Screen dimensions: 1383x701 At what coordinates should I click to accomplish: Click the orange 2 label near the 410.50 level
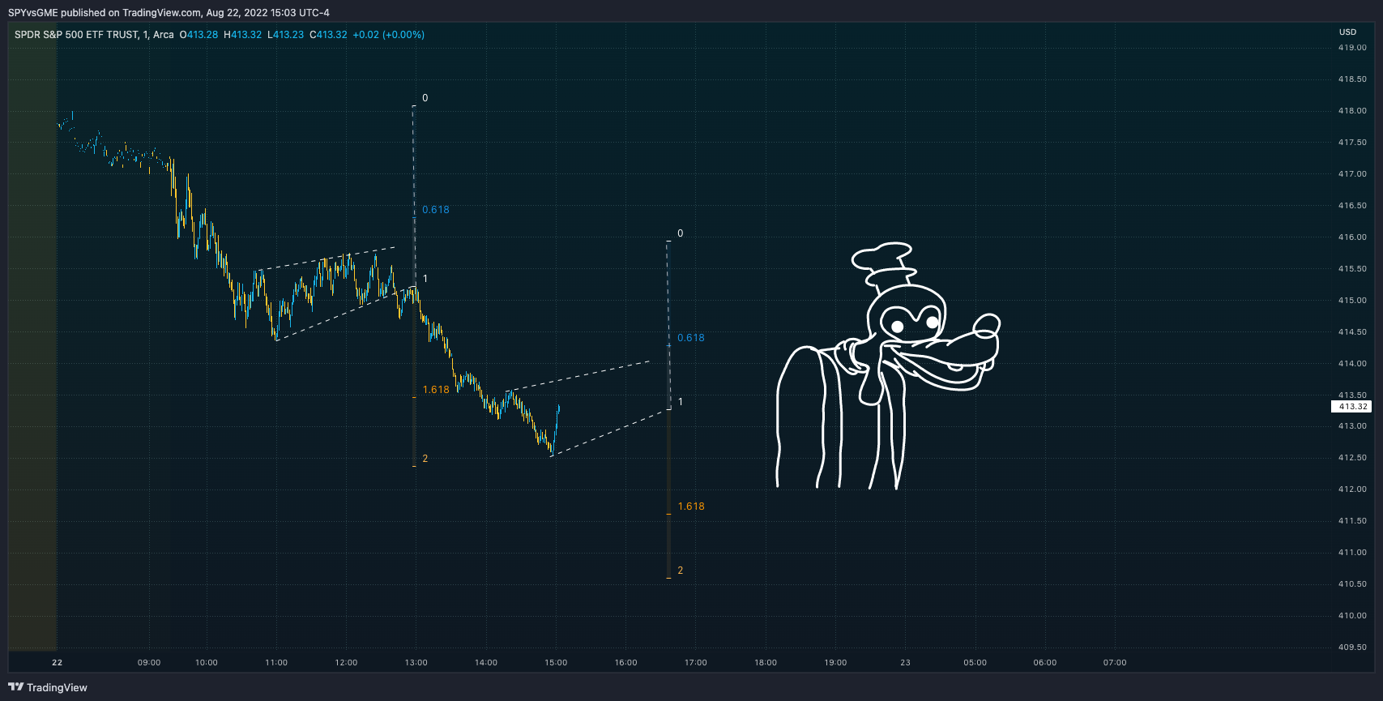tap(681, 571)
